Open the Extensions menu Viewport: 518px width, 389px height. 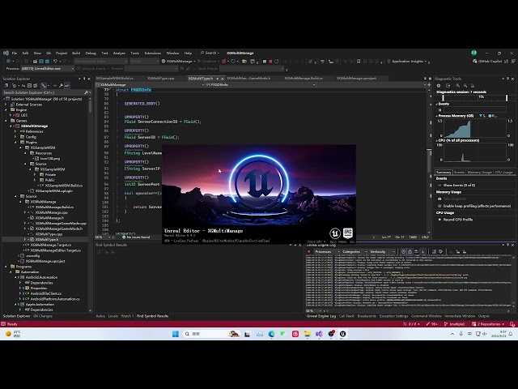[x=153, y=53]
